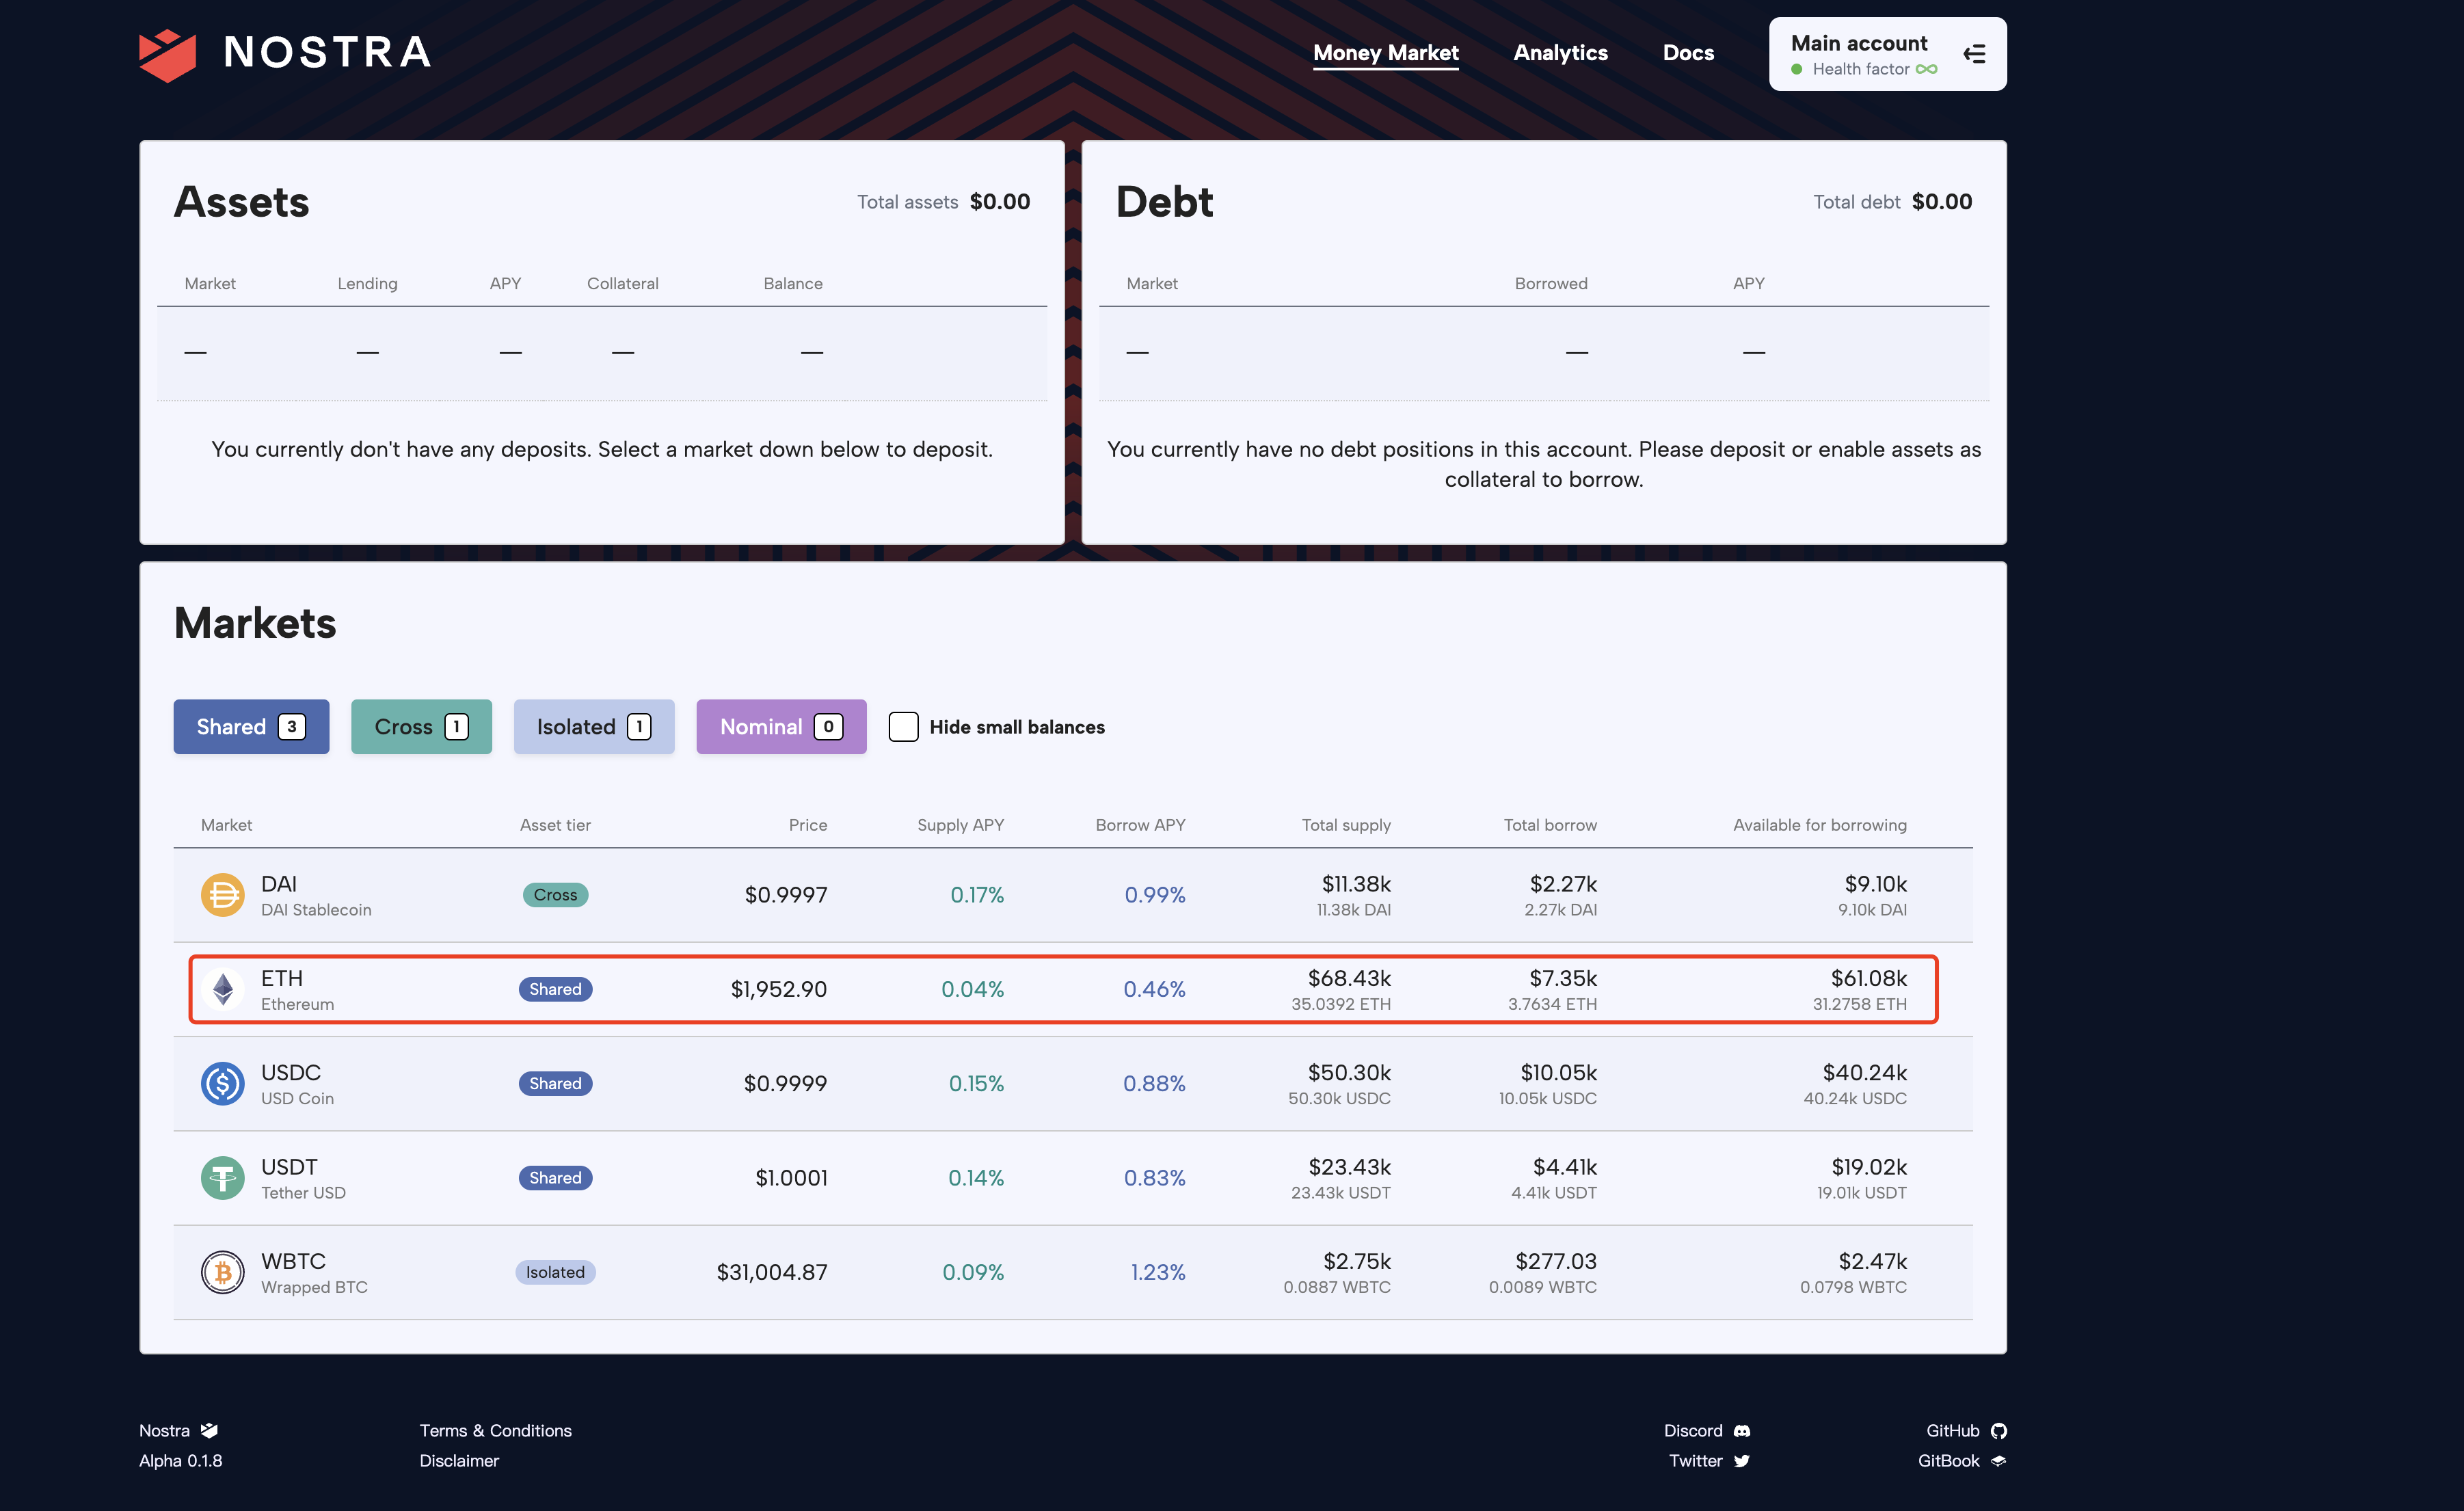Open the Main account menu icon
2464x1511 pixels.
click(x=1974, y=54)
